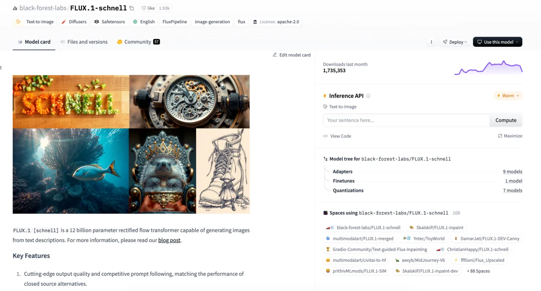Open Finetunes 1 model link
541x291 pixels.
click(514, 181)
